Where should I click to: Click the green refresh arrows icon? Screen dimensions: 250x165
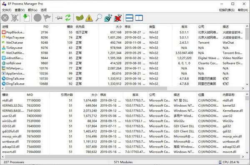[x=68, y=17]
